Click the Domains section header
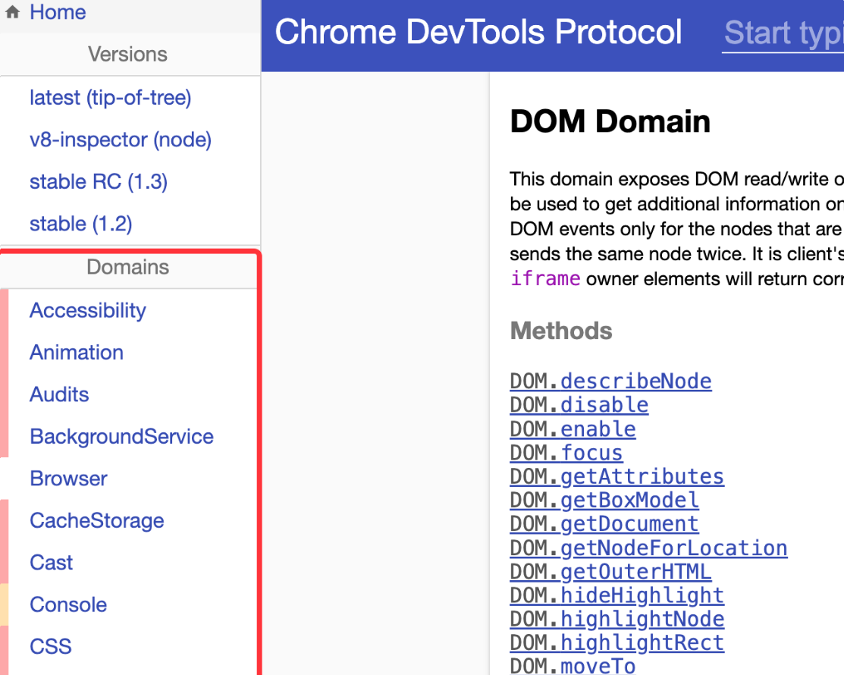 [x=128, y=267]
